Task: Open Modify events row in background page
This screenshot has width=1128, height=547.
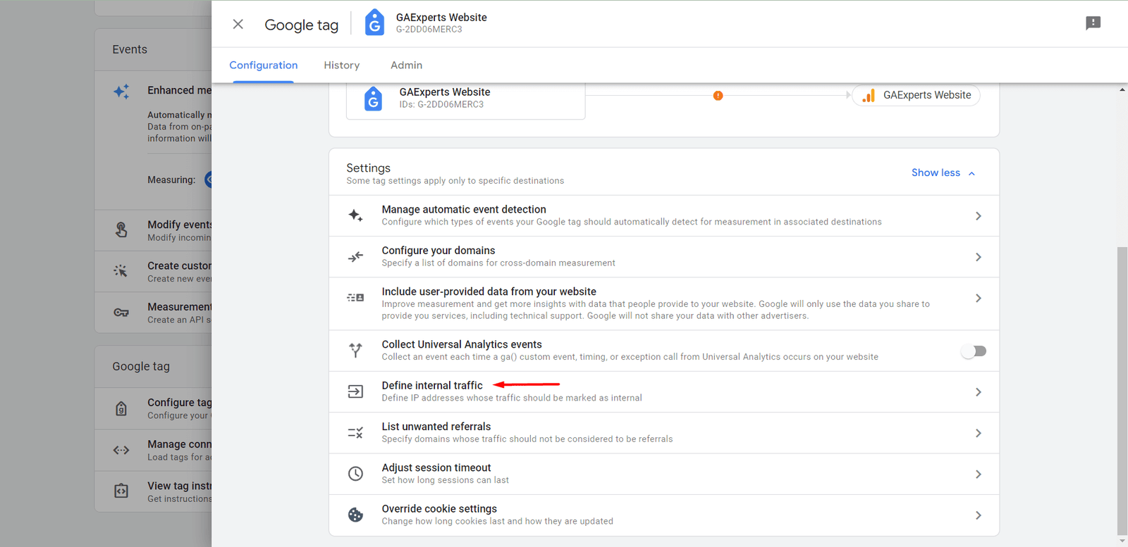Action: [x=153, y=230]
